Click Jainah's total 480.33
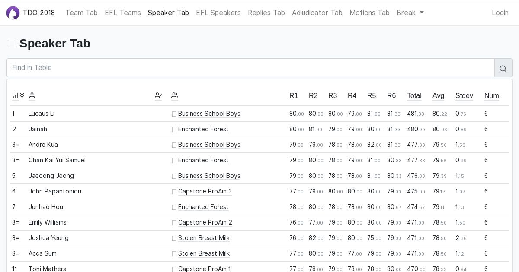Screen dimensions: 519x272 coord(416,129)
